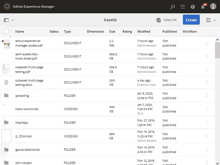Open the search magnifier icon
The width and height of the screenshot is (220, 165).
(172, 7)
